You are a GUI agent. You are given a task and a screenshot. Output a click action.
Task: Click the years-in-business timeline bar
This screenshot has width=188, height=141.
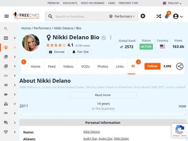pos(103,115)
